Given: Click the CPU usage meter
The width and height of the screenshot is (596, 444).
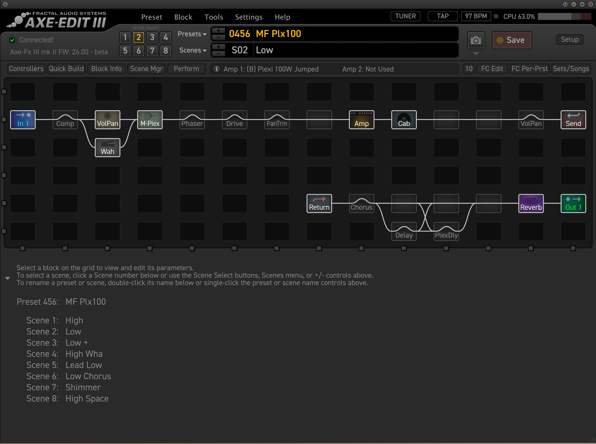Looking at the screenshot, I should click(565, 16).
